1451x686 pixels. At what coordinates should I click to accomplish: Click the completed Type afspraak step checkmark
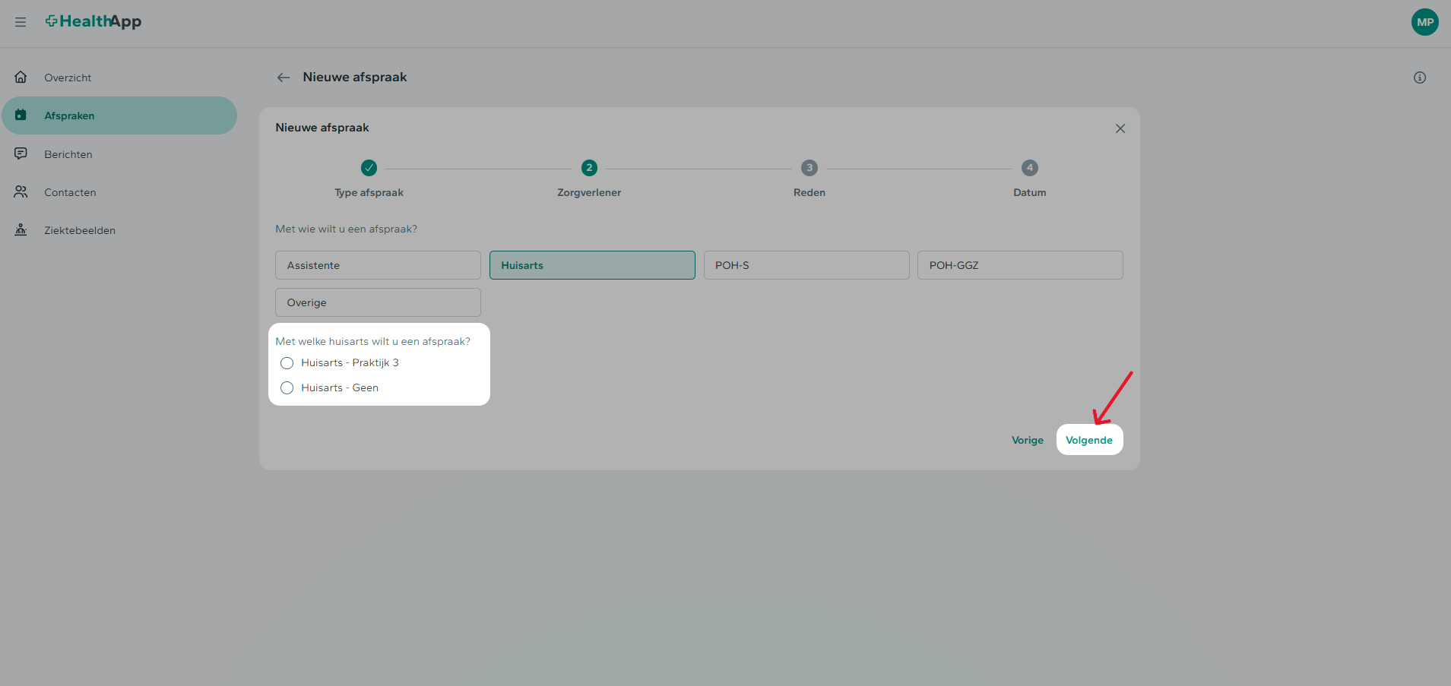tap(369, 168)
